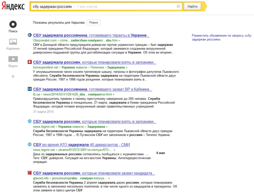
Task: Expand dropdown arrow after lb.ua URL
Action: click(x=114, y=94)
